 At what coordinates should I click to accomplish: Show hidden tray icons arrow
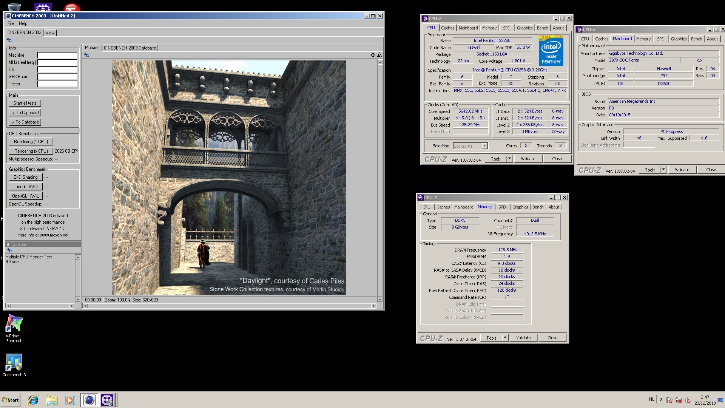click(x=661, y=399)
